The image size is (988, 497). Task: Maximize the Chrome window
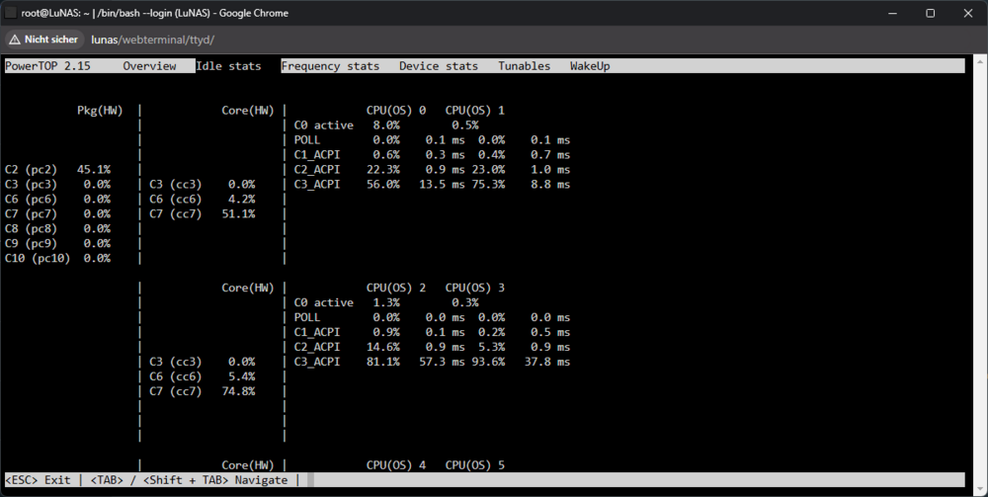[930, 13]
